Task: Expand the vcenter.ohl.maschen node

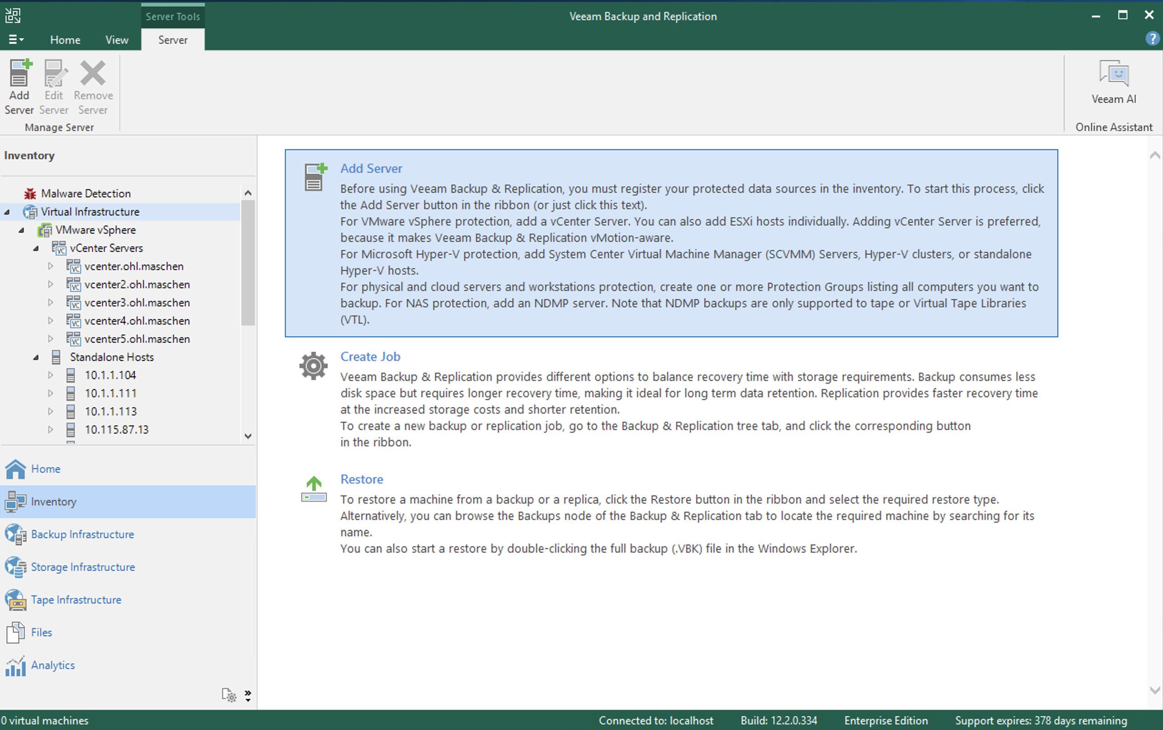Action: (x=51, y=266)
